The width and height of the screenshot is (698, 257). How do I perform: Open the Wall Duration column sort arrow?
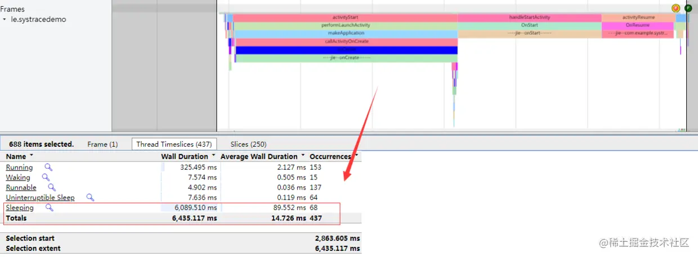pos(213,156)
